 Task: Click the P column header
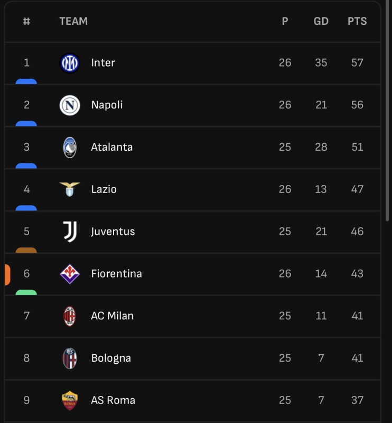(x=285, y=21)
